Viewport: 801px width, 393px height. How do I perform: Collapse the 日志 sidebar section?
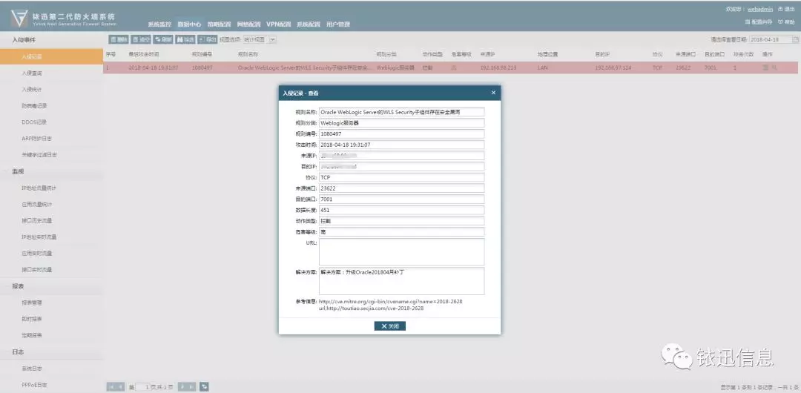51,352
